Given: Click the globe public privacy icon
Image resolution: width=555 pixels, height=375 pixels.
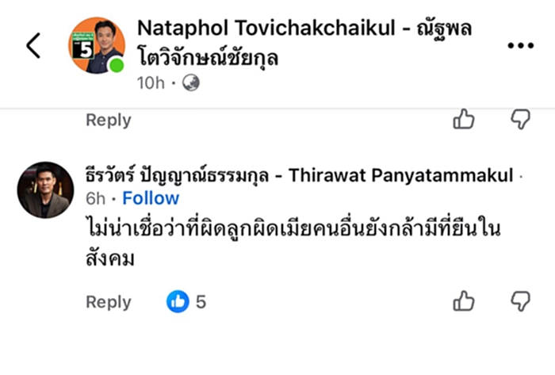Looking at the screenshot, I should [x=191, y=83].
